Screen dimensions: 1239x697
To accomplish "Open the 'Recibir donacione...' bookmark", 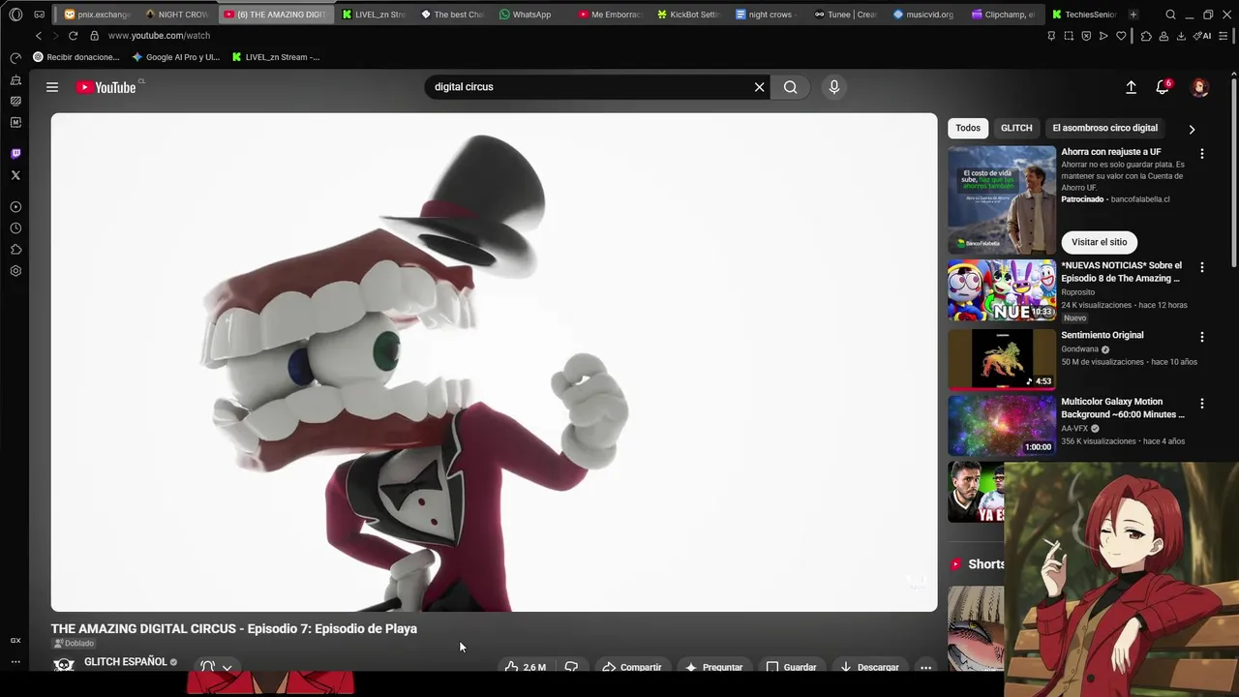I will pos(76,57).
